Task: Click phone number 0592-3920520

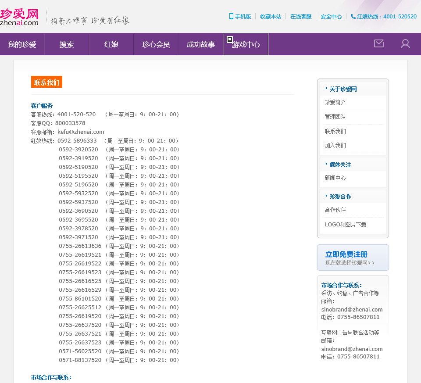Action: (x=78, y=150)
